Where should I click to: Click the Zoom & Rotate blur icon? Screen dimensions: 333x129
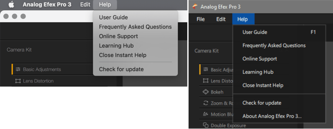206,103
